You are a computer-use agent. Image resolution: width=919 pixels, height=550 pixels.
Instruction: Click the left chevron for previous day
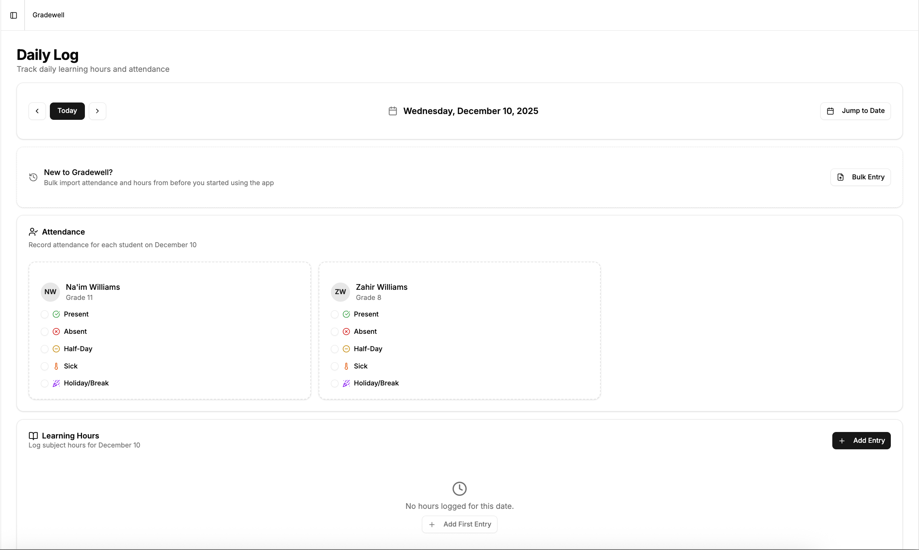click(x=37, y=111)
